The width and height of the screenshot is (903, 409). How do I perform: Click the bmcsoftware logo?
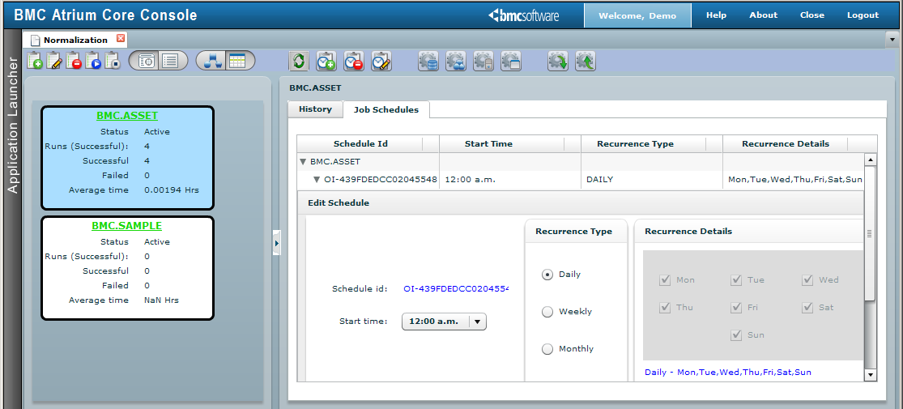tap(523, 15)
